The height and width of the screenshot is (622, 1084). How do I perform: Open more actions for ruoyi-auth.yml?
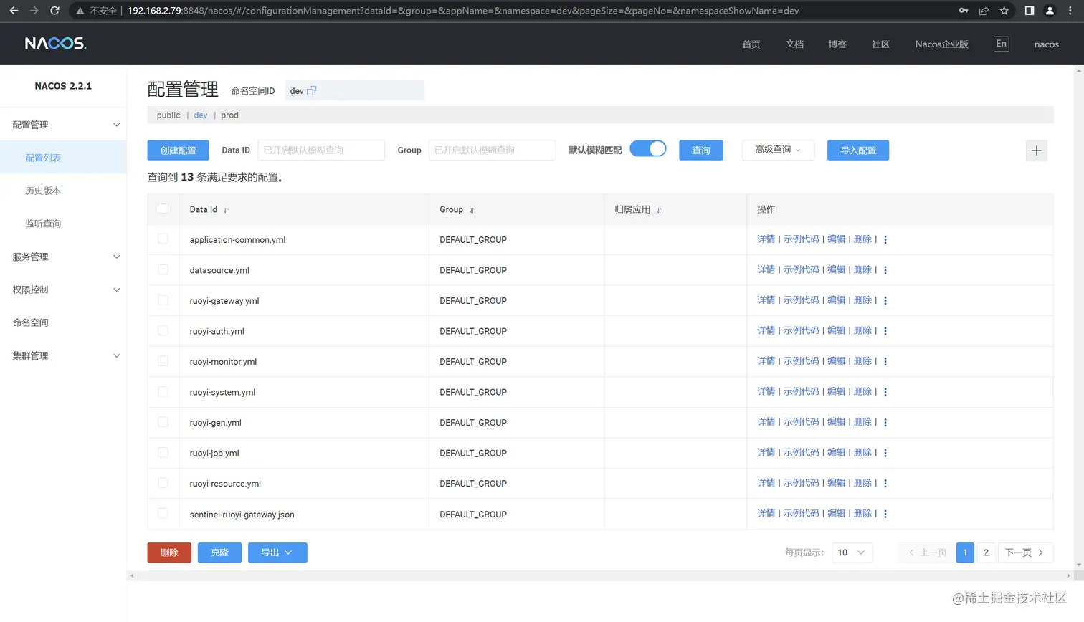click(885, 331)
